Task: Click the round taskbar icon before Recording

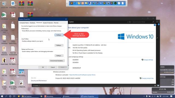Action: click(41, 96)
